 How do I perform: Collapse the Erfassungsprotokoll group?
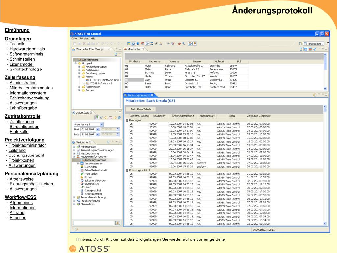click(x=127, y=170)
